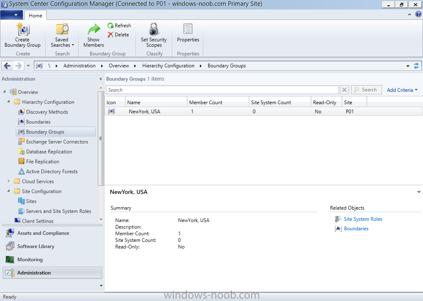
Task: Click the Create Boundary Group icon
Action: tap(23, 29)
